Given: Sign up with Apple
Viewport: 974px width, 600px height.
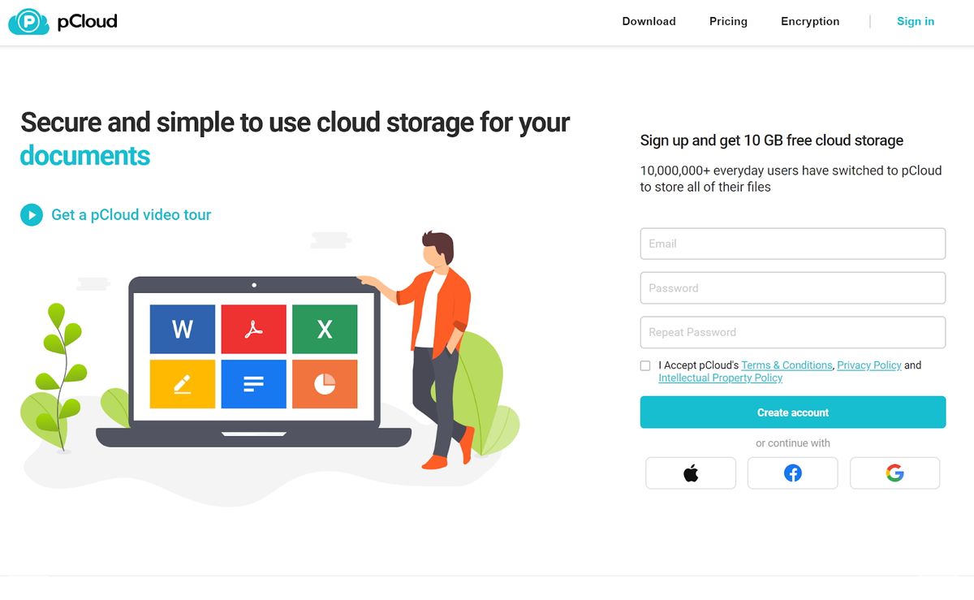Looking at the screenshot, I should pyautogui.click(x=691, y=473).
